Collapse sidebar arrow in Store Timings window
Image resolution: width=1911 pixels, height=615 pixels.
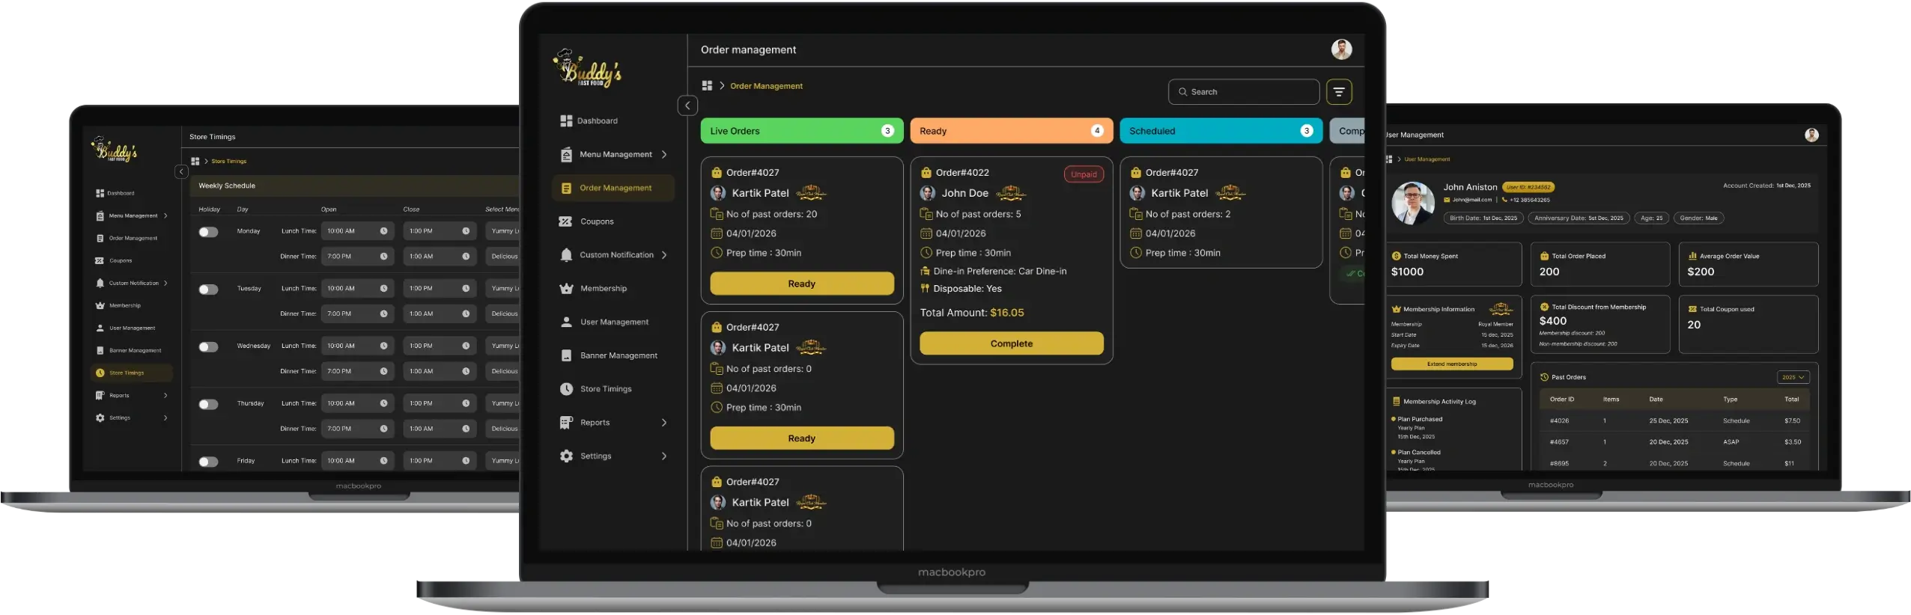(x=181, y=171)
